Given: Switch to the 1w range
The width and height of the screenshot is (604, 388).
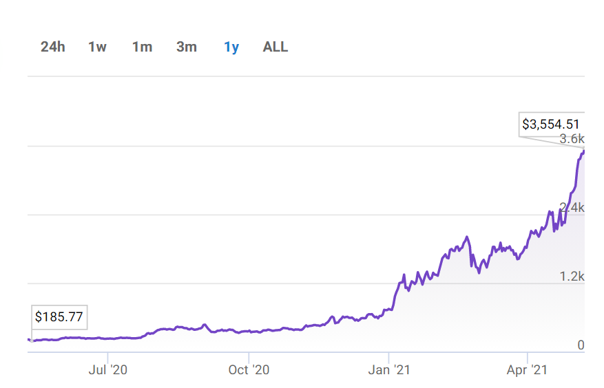Looking at the screenshot, I should click(97, 47).
